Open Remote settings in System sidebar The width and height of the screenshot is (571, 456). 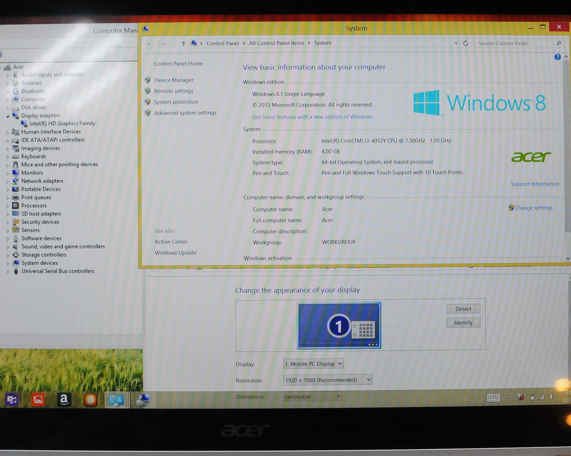(x=174, y=91)
